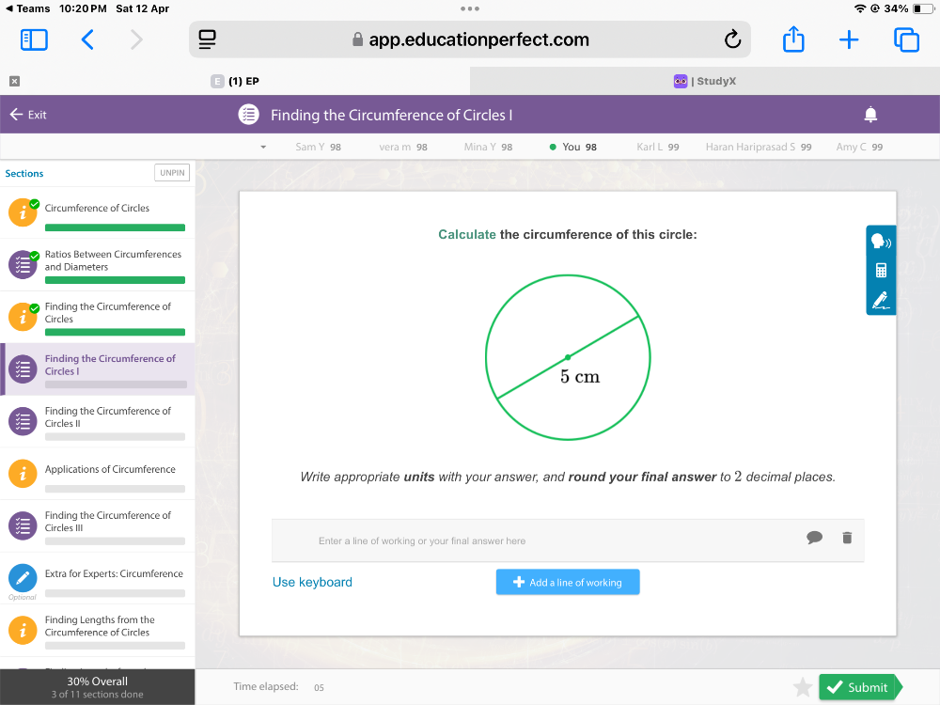The height and width of the screenshot is (705, 940).
Task: Reload the page in Safari
Action: [732, 39]
